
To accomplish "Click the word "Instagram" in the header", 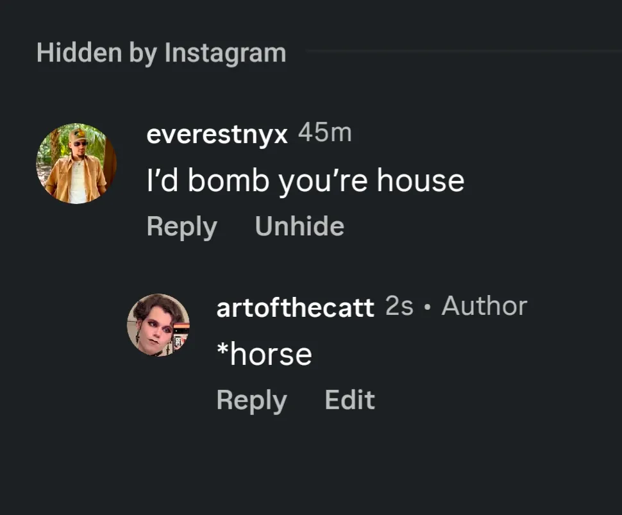I will pyautogui.click(x=225, y=53).
